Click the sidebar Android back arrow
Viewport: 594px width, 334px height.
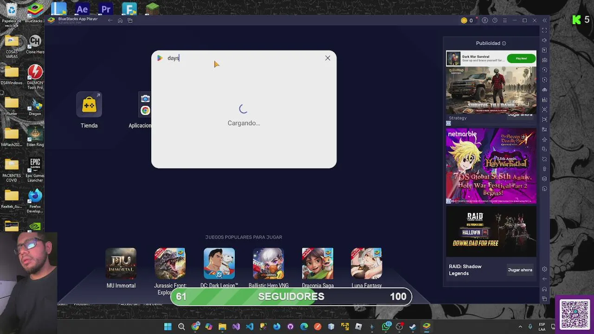pyautogui.click(x=545, y=279)
